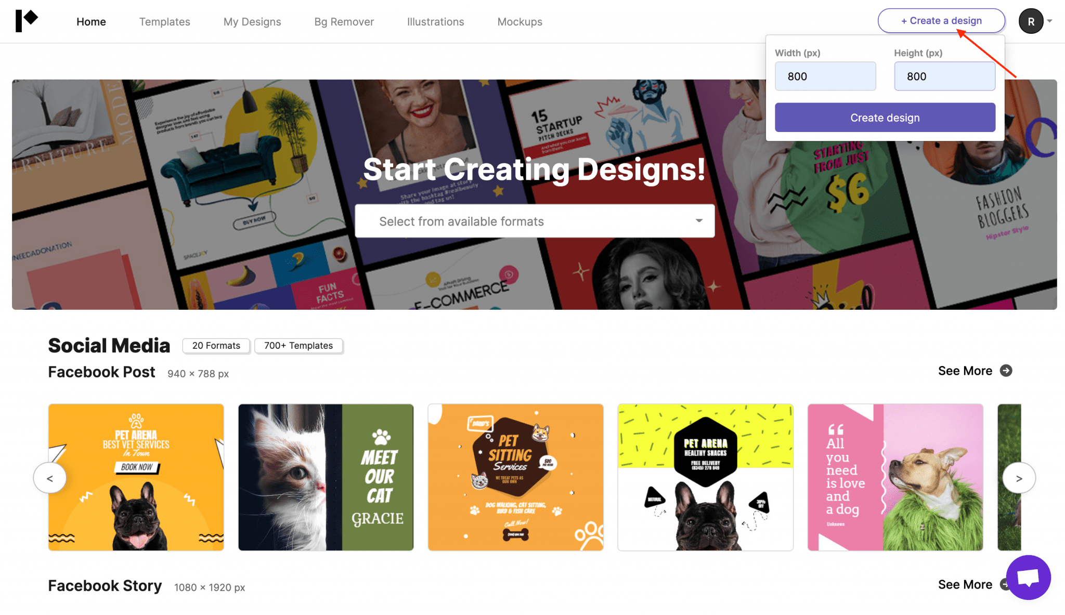Open the live chat bubble icon

(1028, 577)
